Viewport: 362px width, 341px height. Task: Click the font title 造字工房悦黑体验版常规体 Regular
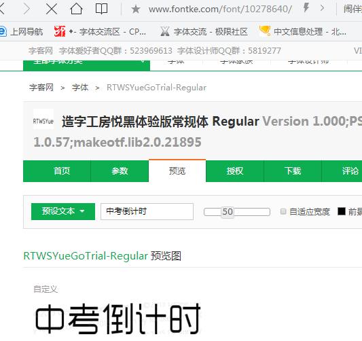click(x=160, y=122)
